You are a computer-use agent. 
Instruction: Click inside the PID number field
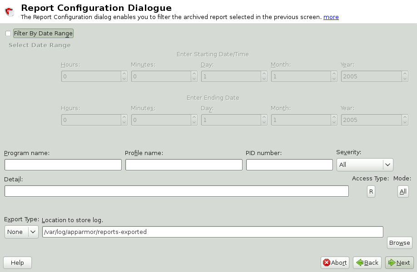click(289, 165)
